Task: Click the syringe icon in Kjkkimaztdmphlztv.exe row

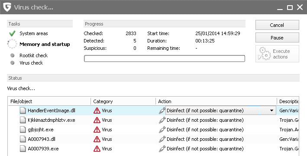Action: tap(162, 120)
